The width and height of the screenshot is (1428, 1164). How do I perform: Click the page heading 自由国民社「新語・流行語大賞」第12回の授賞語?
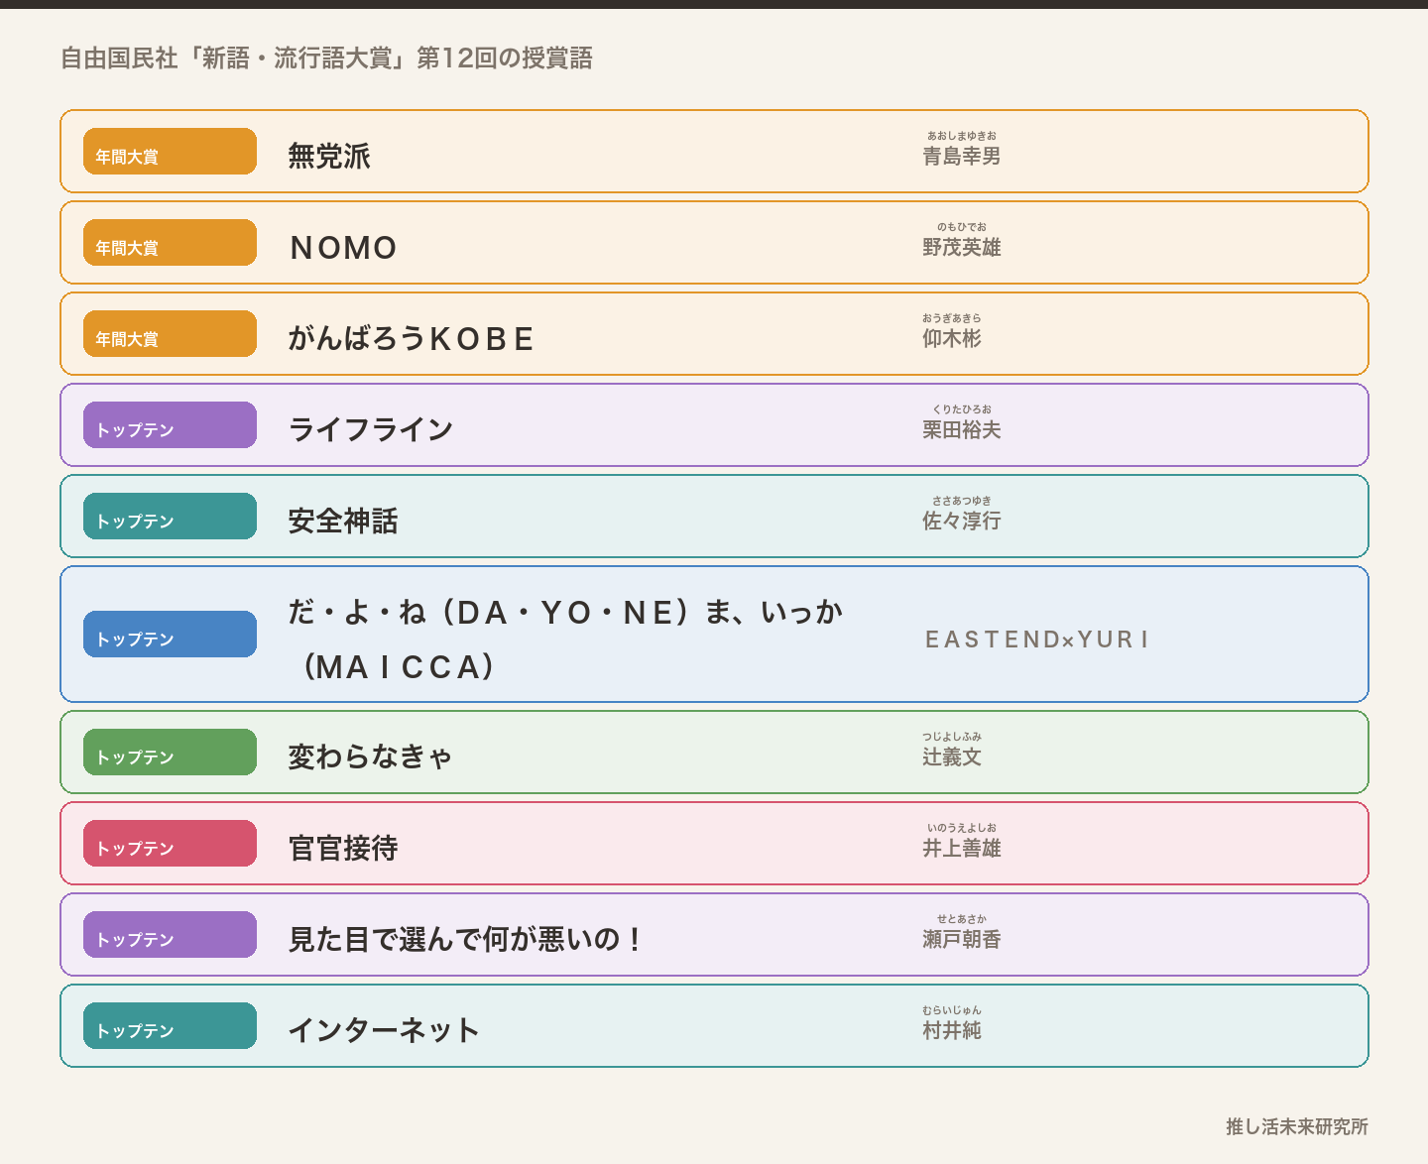pos(326,58)
